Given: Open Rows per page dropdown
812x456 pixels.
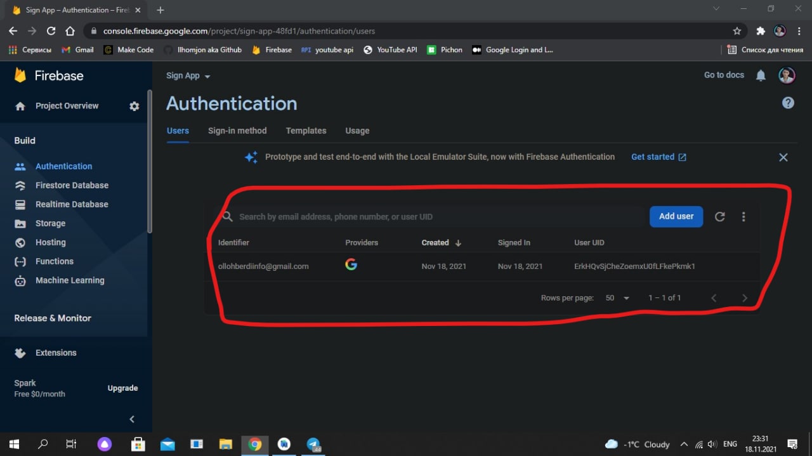Looking at the screenshot, I should [617, 297].
